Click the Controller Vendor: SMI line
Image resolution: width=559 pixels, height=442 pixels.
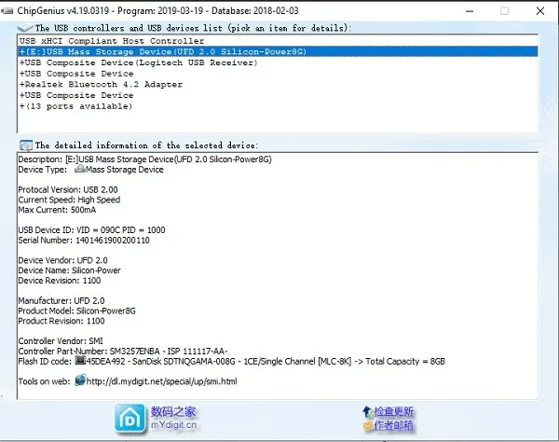click(61, 341)
